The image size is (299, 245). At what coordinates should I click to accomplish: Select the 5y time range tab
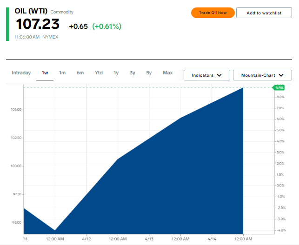tap(149, 73)
